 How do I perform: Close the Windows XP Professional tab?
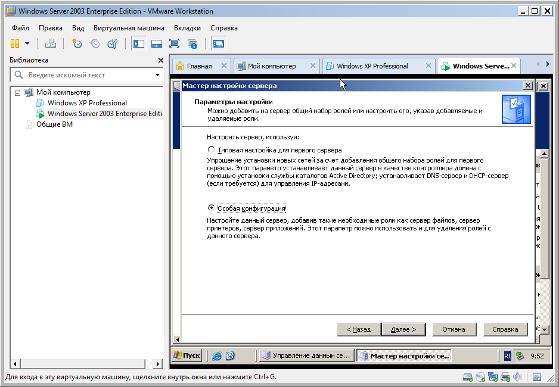point(428,65)
